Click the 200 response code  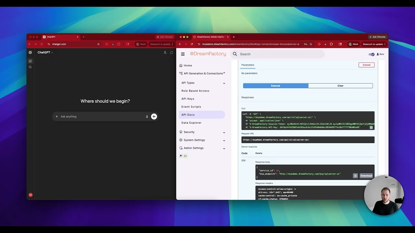[x=243, y=161]
